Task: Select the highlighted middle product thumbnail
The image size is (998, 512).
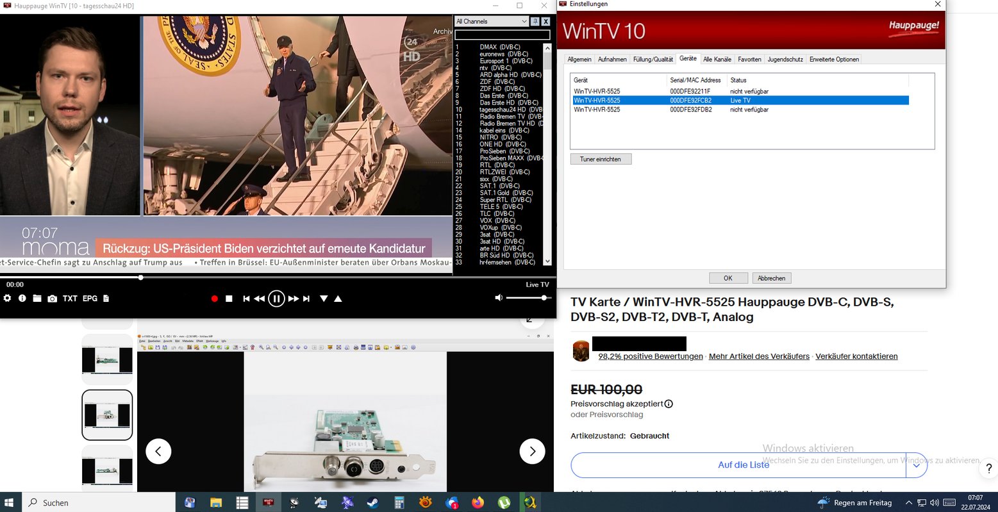Action: point(107,415)
